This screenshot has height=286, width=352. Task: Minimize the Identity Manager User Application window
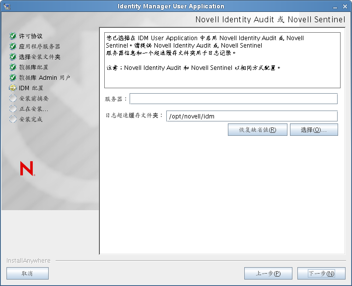pyautogui.click(x=335, y=7)
